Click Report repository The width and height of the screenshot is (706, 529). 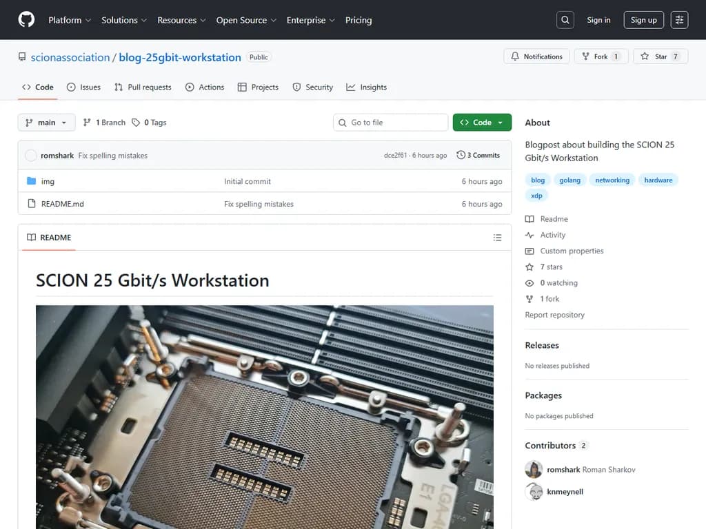[x=554, y=315]
